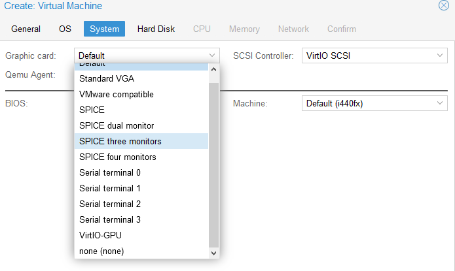The image size is (455, 271).
Task: Collapse the Graphic card dropdown arrow
Action: coord(212,56)
